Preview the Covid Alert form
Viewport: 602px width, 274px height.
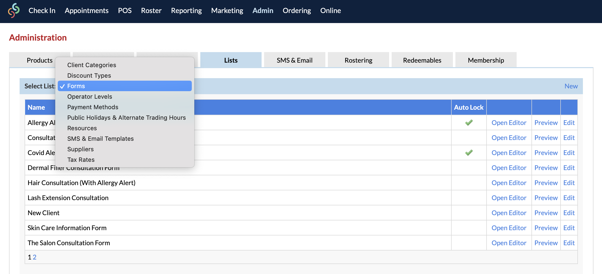click(546, 153)
